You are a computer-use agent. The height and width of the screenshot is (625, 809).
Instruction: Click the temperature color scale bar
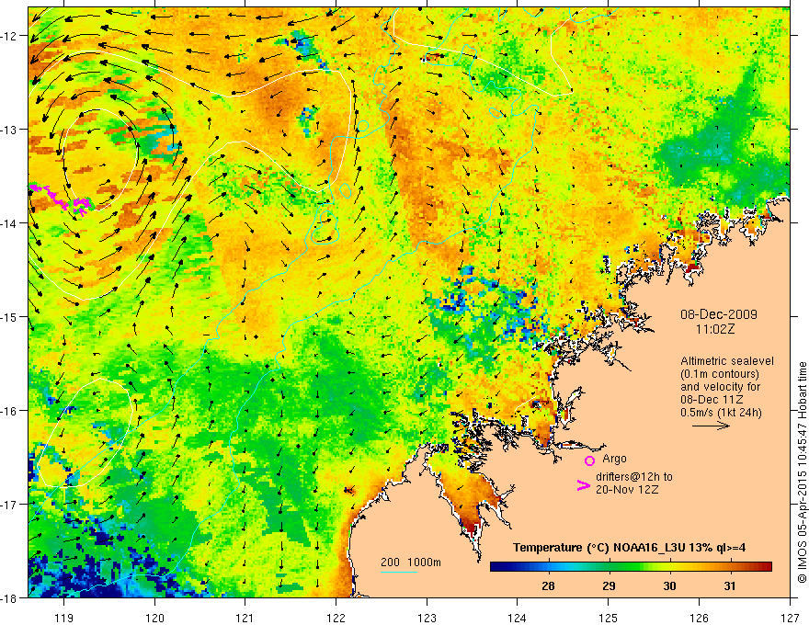pos(631,567)
